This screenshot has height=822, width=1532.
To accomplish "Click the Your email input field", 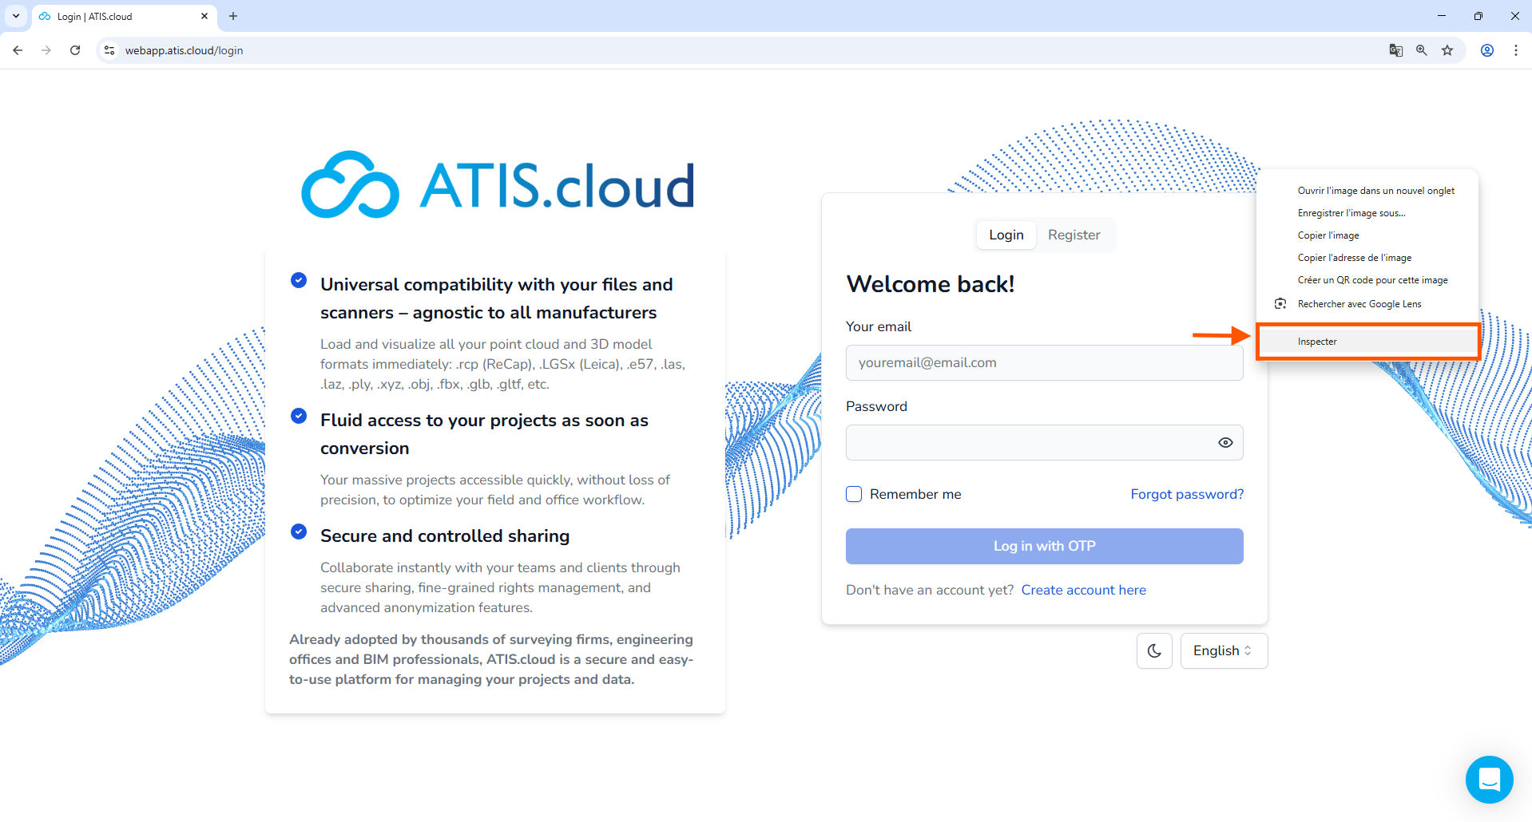I will click(1044, 362).
